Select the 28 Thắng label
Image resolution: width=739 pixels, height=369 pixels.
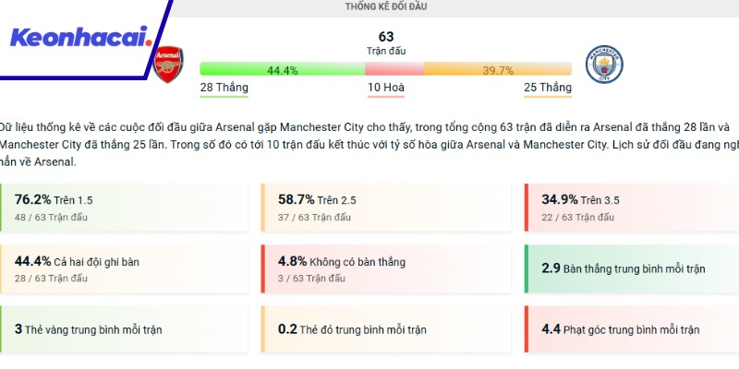point(224,89)
